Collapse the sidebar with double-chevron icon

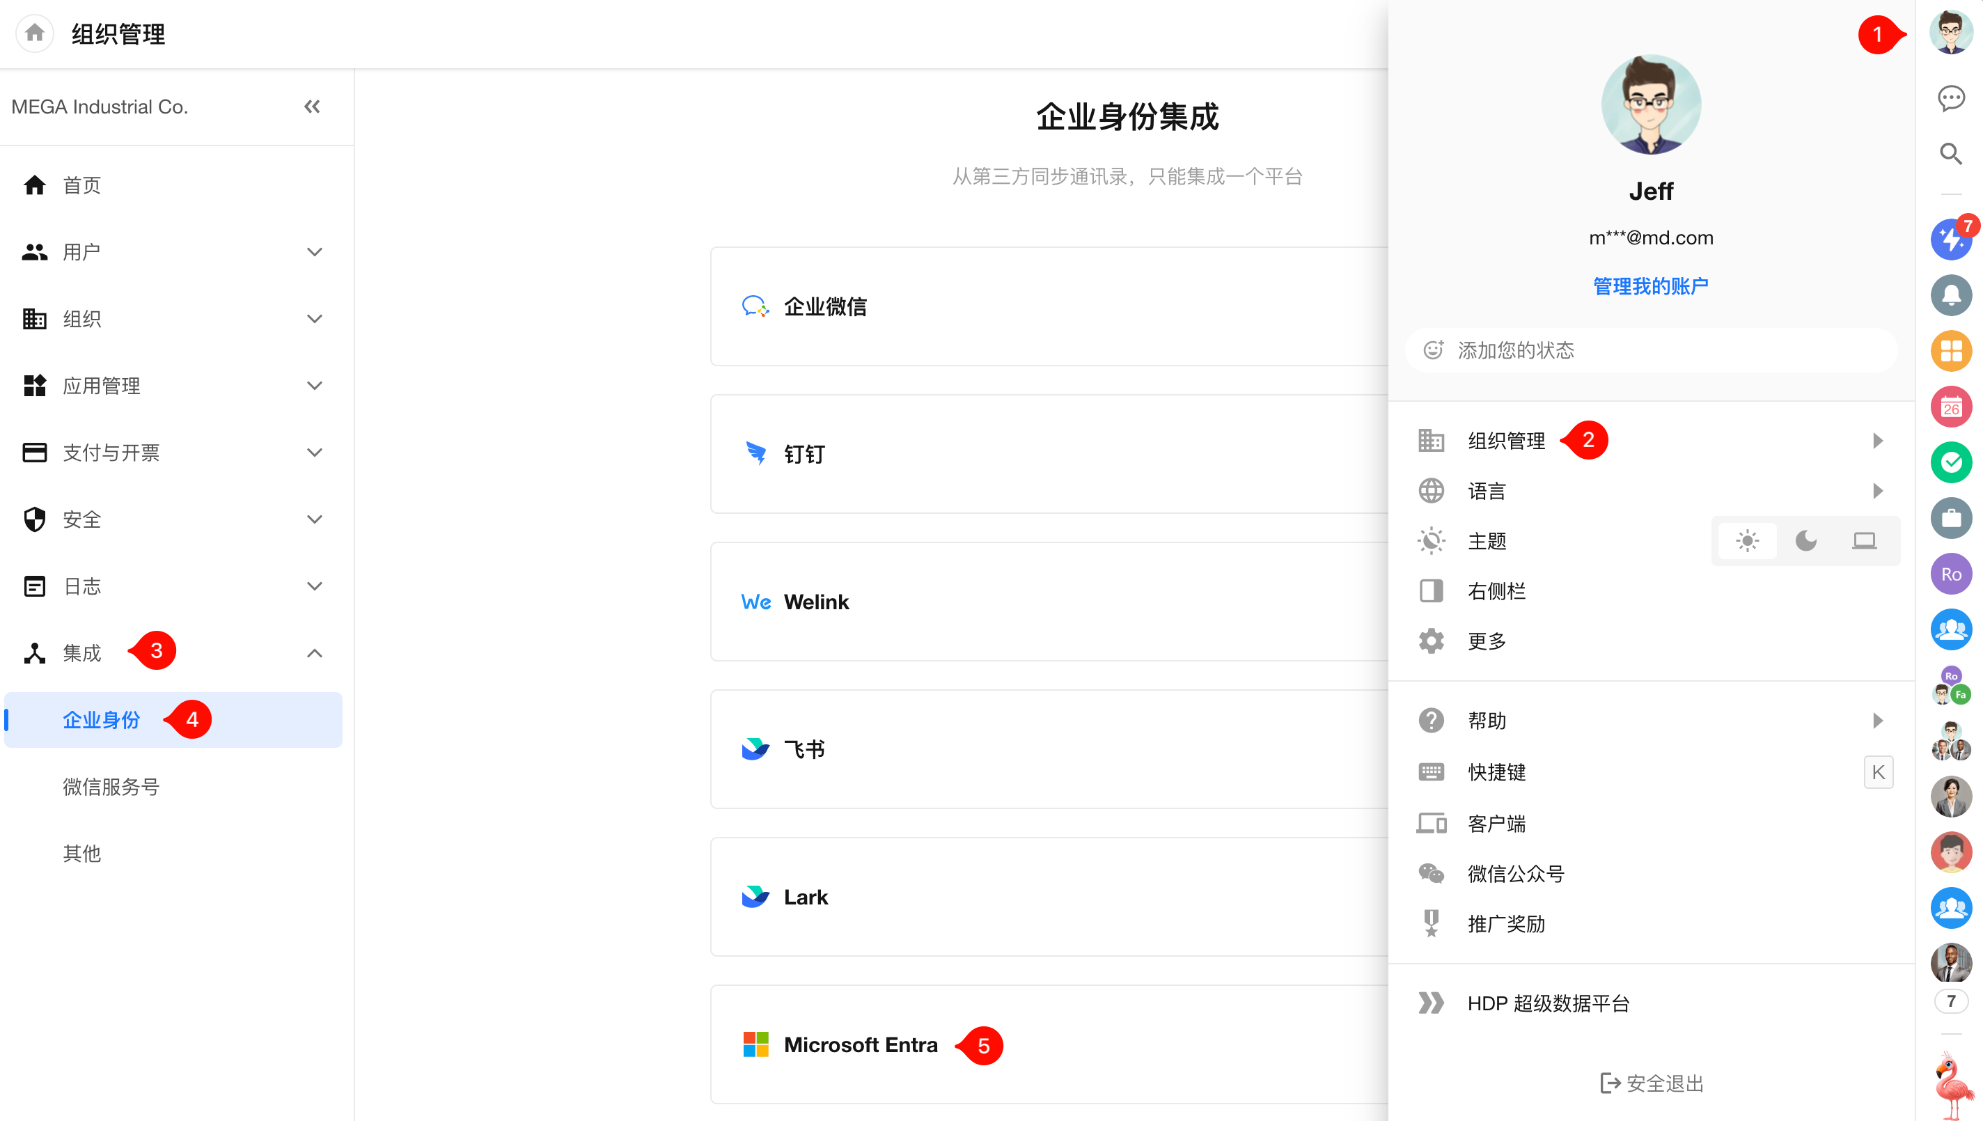point(312,107)
